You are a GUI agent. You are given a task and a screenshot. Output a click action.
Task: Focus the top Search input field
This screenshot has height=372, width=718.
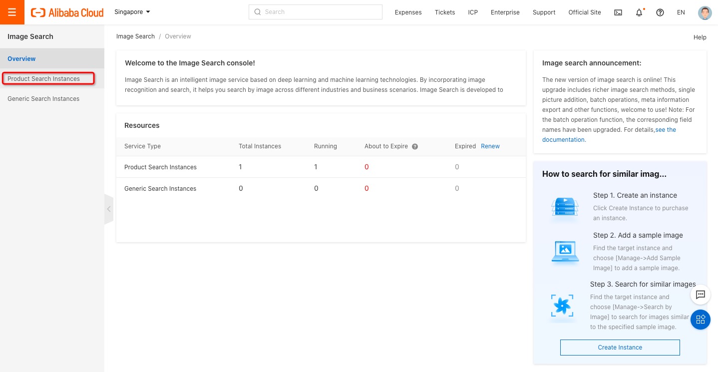pyautogui.click(x=316, y=12)
